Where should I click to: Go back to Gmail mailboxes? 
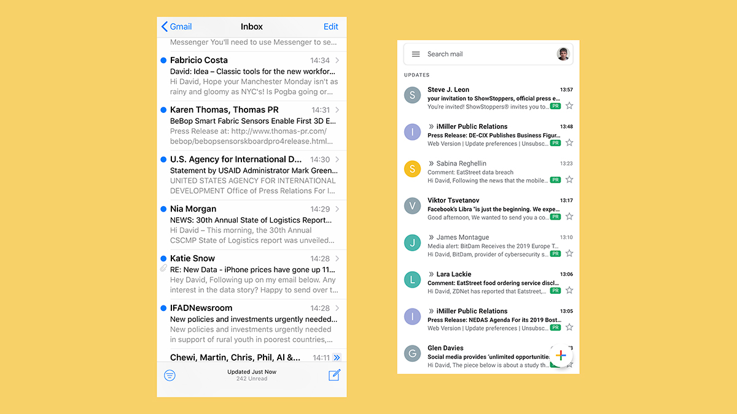(176, 26)
